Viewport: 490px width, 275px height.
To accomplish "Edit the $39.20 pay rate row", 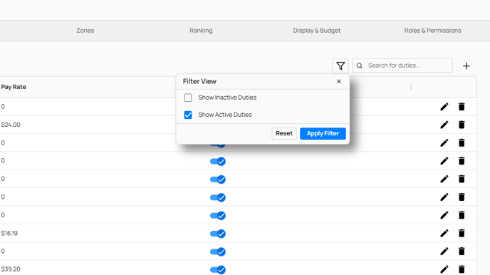I will tap(444, 269).
